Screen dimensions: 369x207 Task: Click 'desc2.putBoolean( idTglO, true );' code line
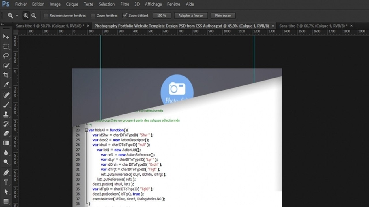[118, 194]
